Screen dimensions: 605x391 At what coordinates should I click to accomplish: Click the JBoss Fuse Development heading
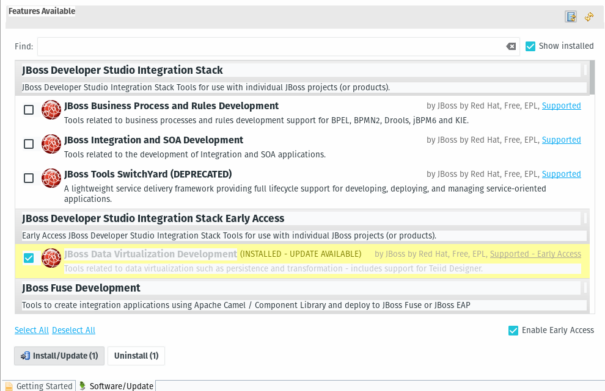coord(81,288)
